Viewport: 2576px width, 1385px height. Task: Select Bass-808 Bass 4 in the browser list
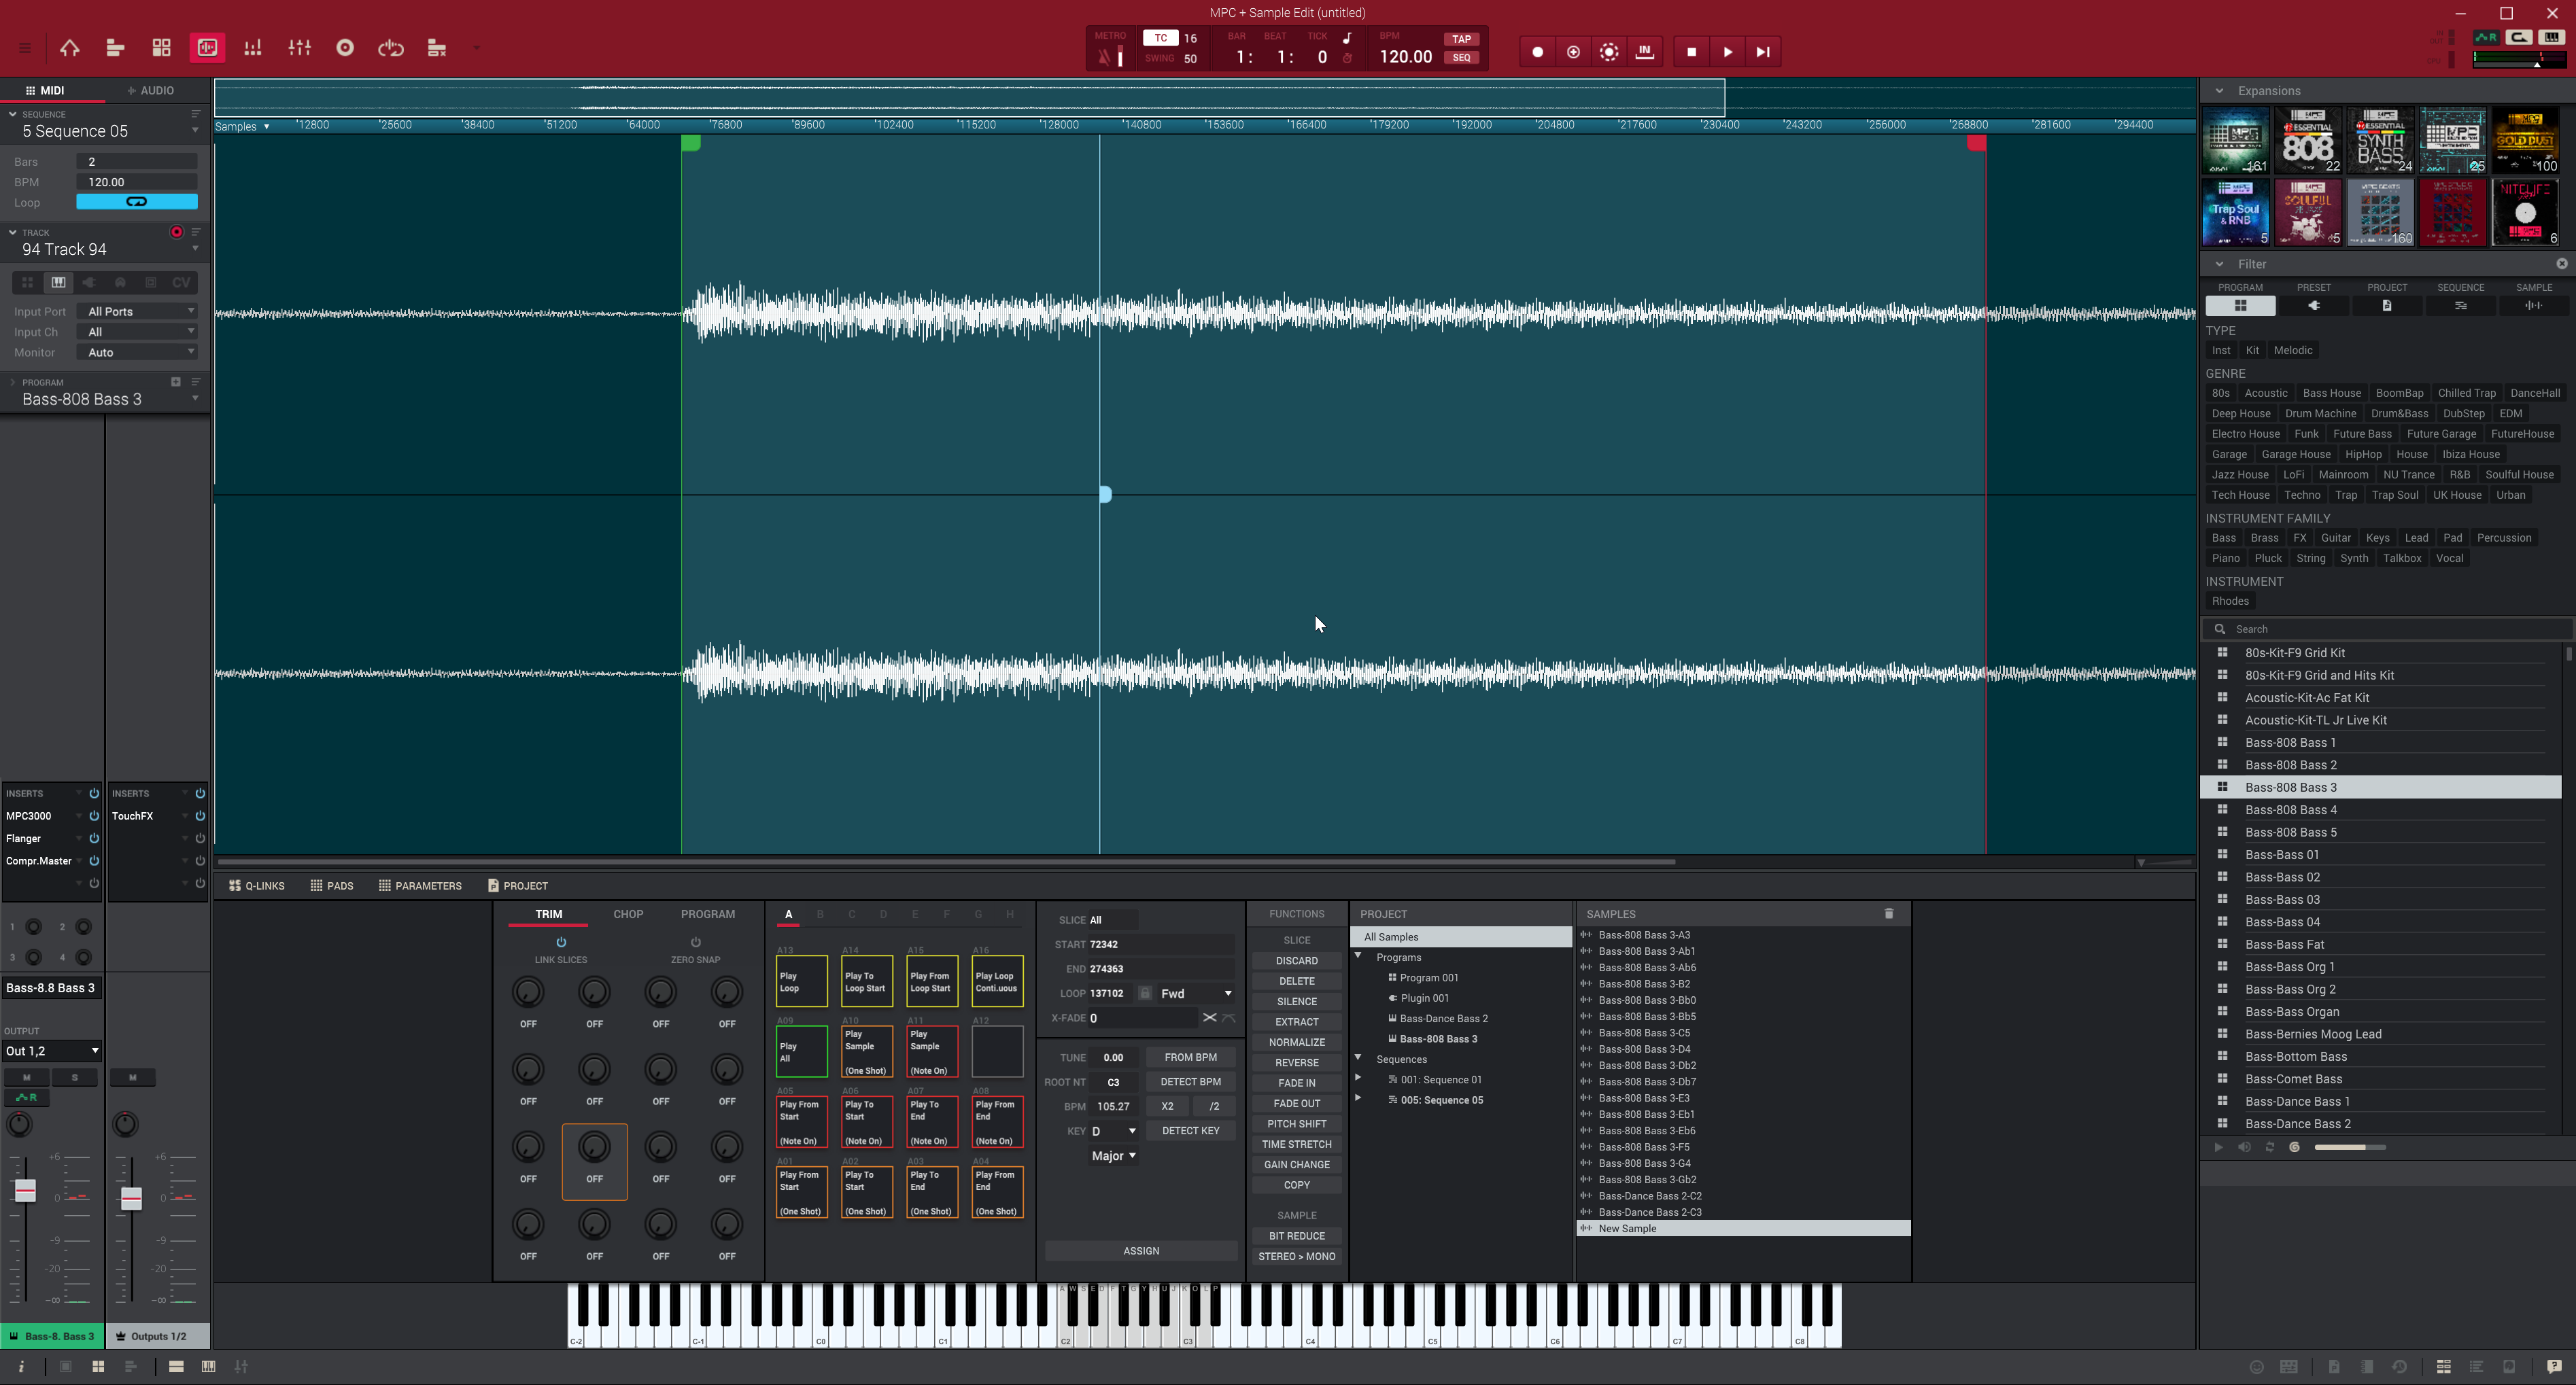tap(2291, 809)
